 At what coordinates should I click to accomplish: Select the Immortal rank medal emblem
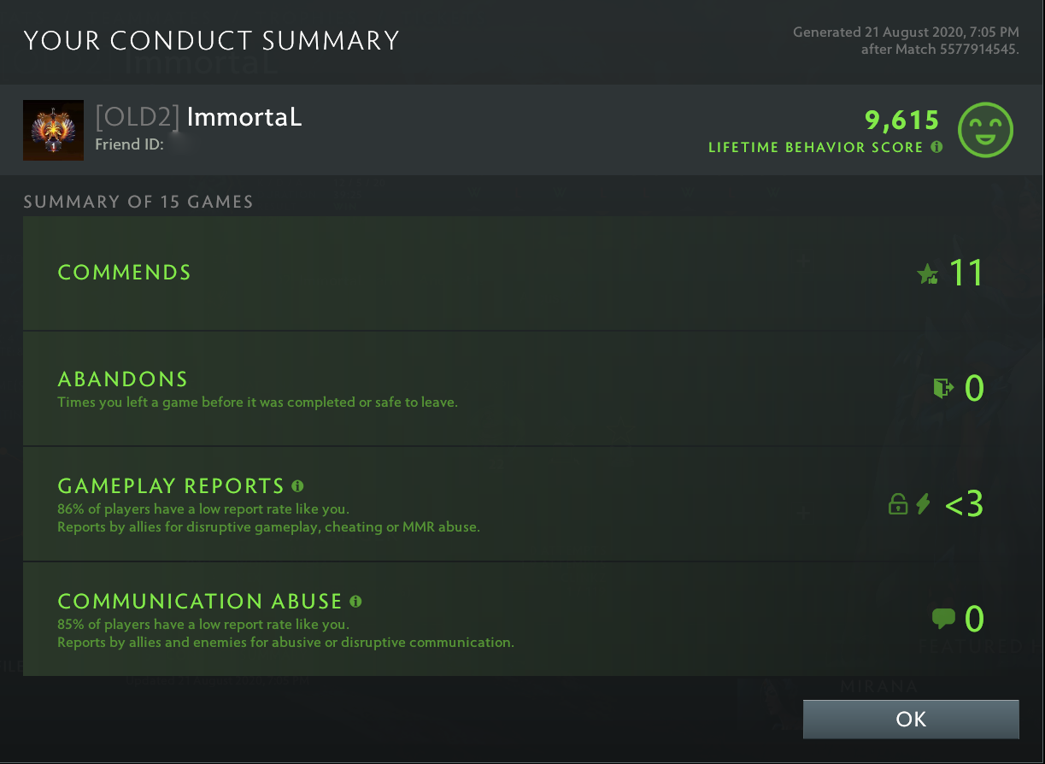(53, 130)
